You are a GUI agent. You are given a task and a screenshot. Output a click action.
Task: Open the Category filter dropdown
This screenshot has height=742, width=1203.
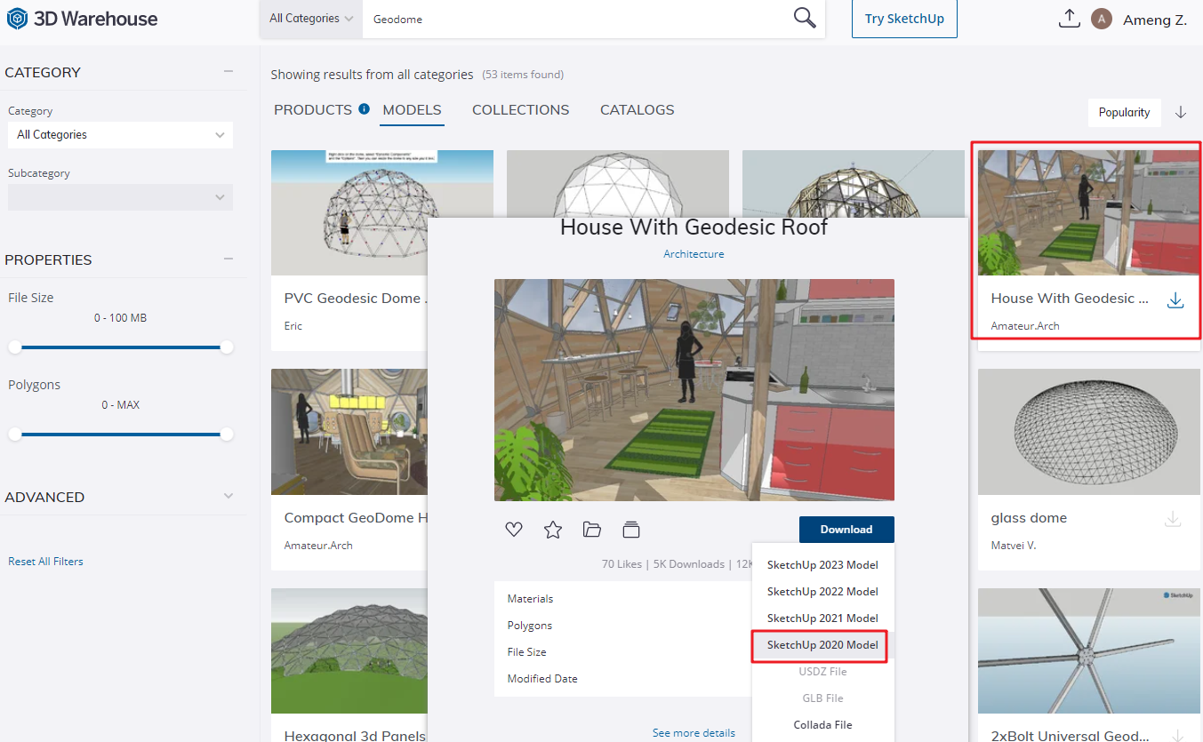(x=121, y=135)
